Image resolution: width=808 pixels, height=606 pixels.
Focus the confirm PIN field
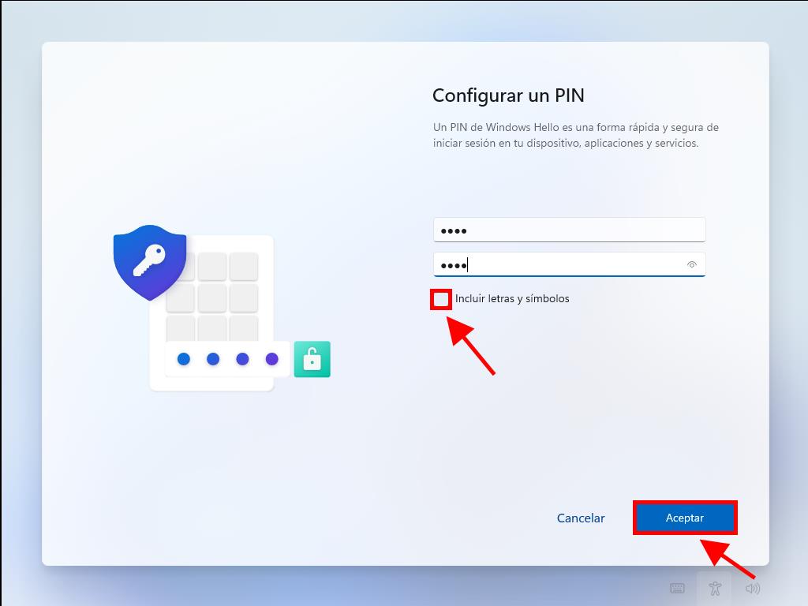pos(570,264)
